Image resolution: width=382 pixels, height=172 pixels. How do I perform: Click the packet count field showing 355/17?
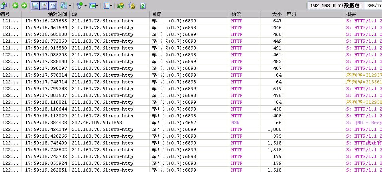[x=374, y=6]
